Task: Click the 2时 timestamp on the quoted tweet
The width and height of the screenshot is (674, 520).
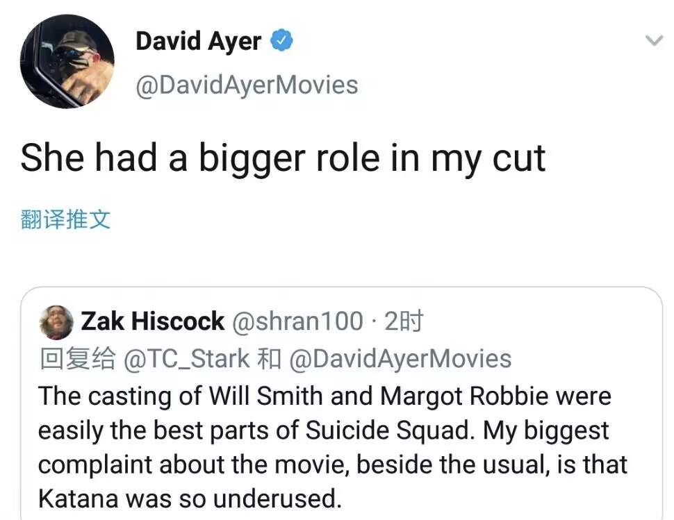Action: pos(404,321)
